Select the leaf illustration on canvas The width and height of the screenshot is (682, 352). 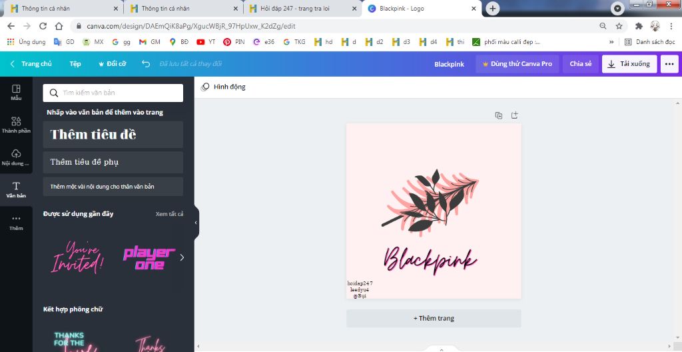[430, 202]
